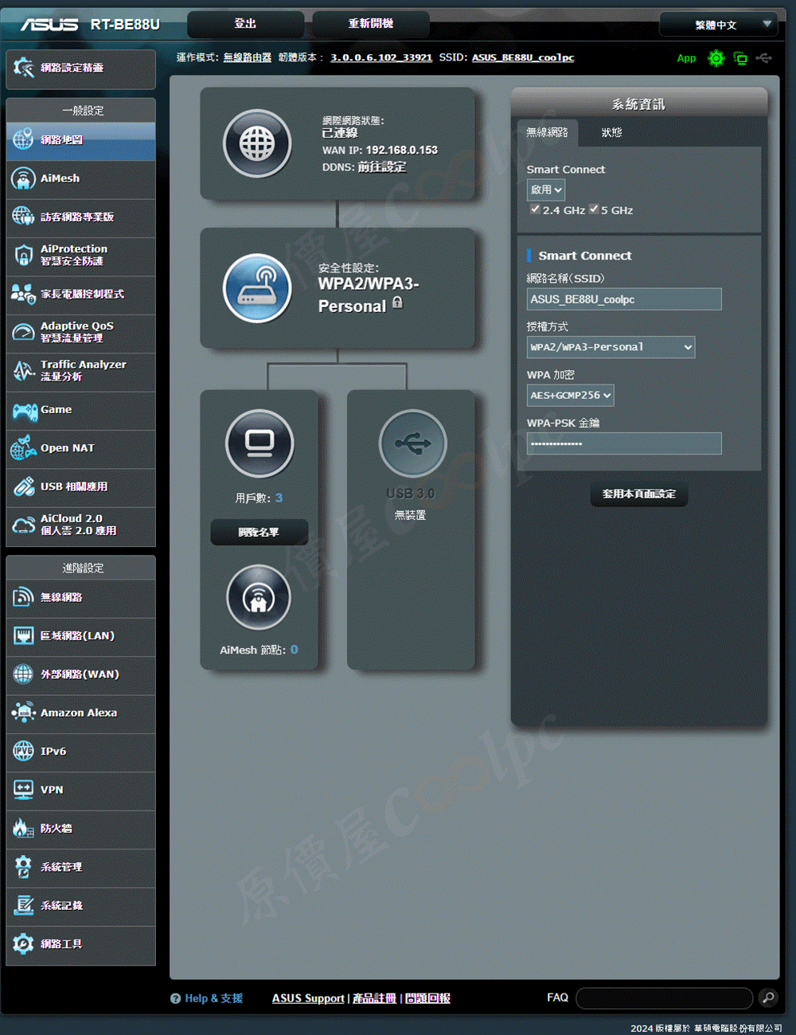This screenshot has width=796, height=1035.
Task: Open the Traffic Analyzer icon
Action: [x=23, y=371]
